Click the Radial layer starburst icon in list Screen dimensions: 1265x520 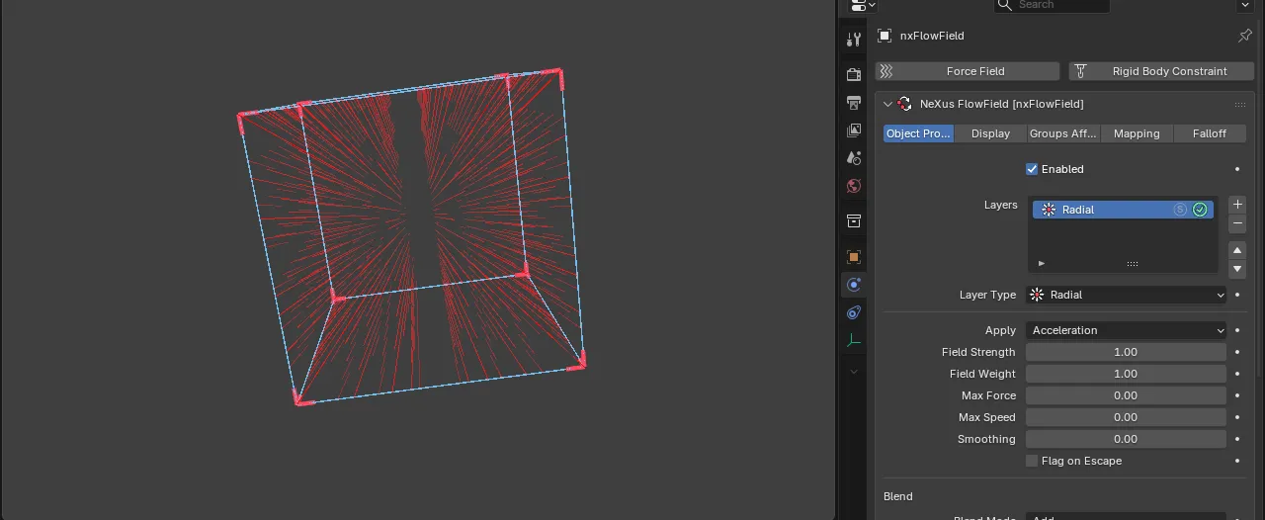tap(1049, 210)
